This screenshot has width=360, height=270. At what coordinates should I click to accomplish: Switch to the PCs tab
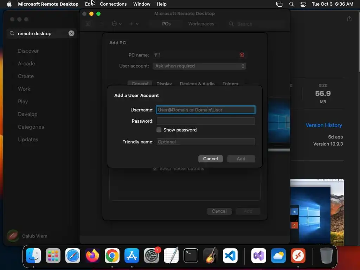pyautogui.click(x=166, y=24)
